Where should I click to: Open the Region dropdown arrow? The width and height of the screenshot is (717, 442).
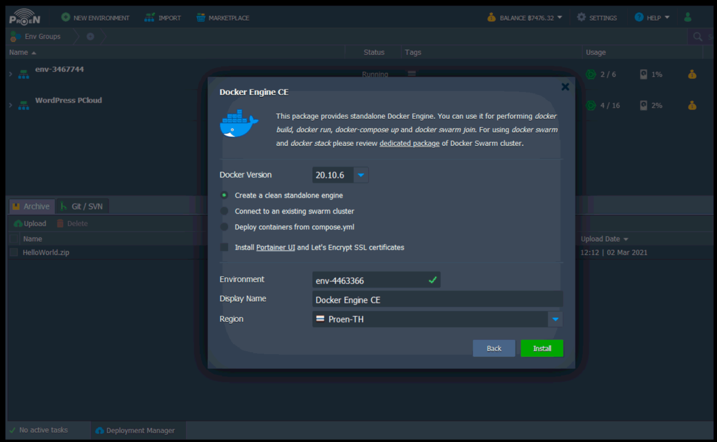tap(555, 319)
